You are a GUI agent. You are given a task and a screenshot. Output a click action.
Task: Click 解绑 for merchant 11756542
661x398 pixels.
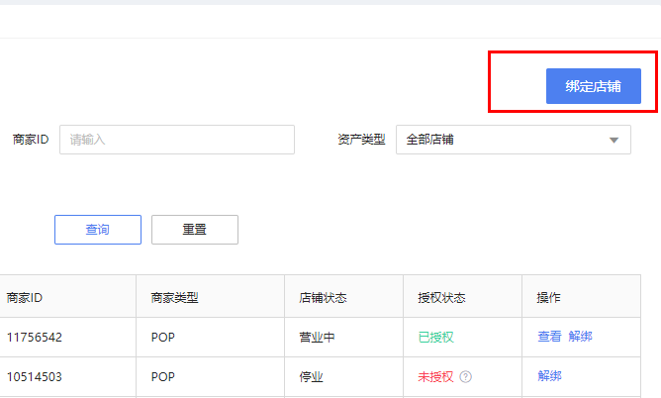pos(581,337)
